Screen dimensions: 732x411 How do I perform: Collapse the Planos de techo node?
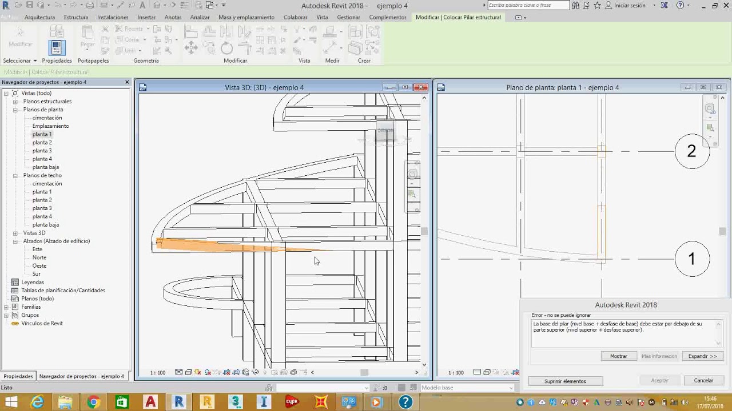click(15, 175)
